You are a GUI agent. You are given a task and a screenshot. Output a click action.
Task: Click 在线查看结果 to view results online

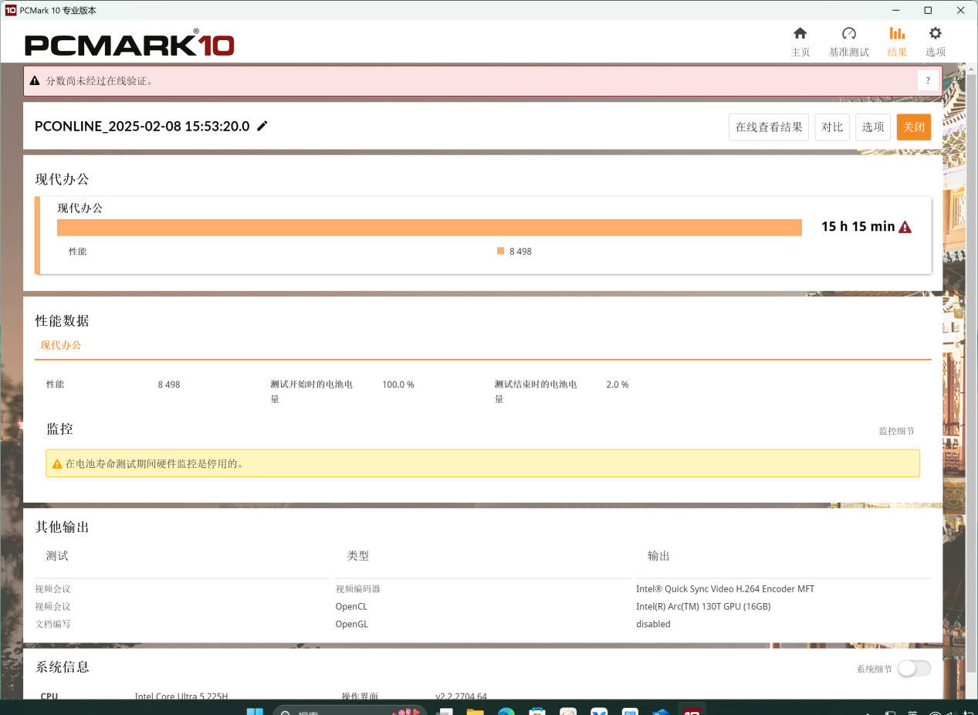pyautogui.click(x=768, y=127)
